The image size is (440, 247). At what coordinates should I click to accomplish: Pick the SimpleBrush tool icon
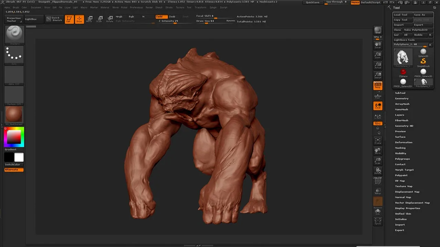(423, 61)
